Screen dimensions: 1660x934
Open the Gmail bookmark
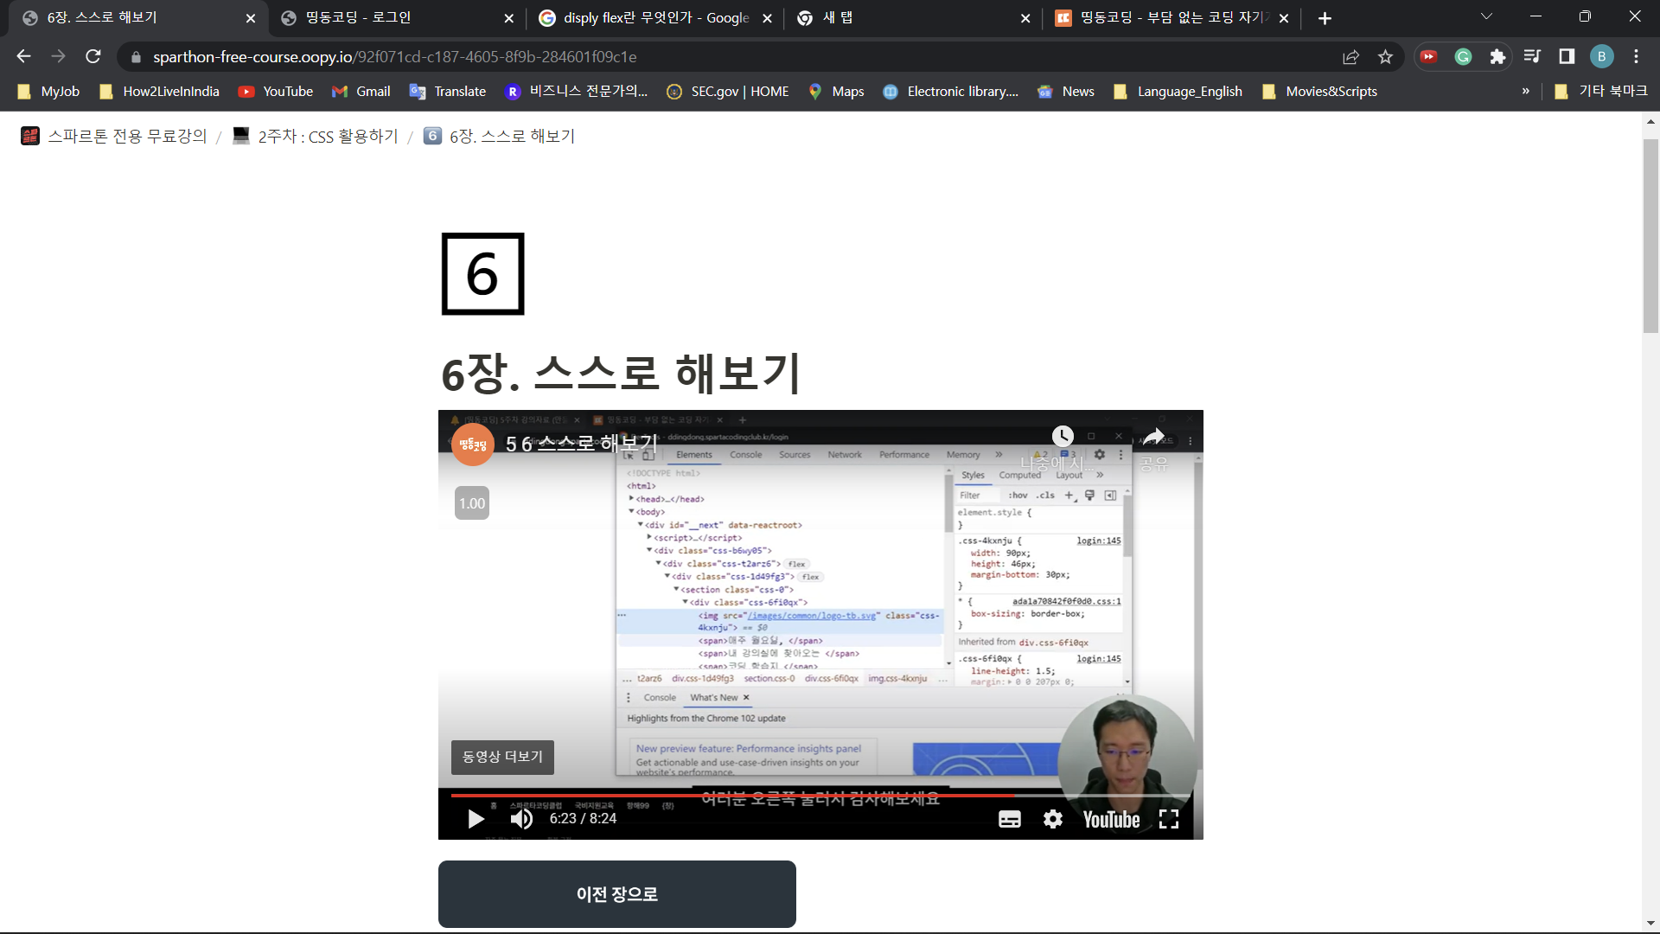click(x=361, y=91)
